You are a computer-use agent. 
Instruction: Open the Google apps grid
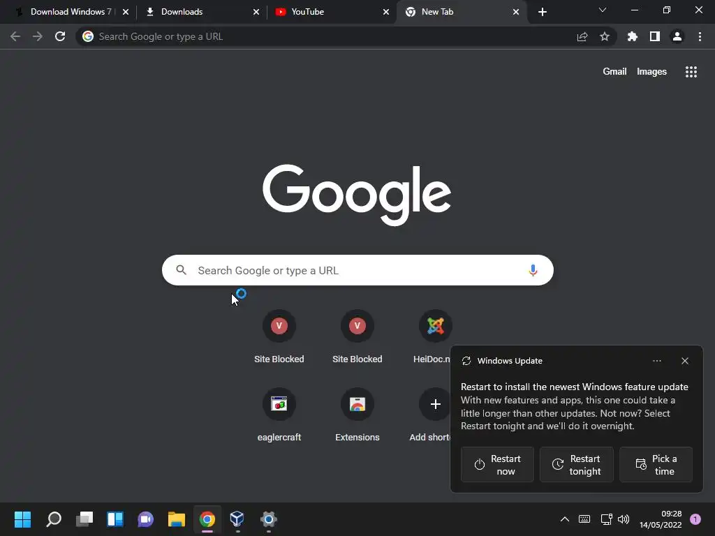691,72
